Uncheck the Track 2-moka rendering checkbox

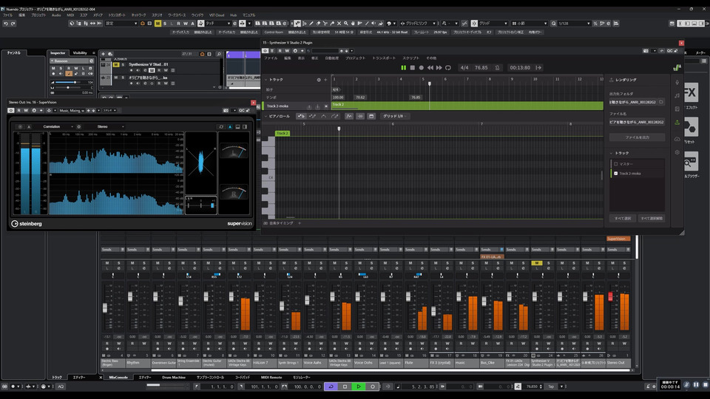[615, 173]
